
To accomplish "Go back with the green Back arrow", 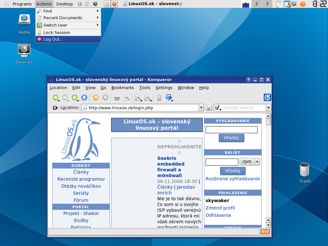I will (x=55, y=97).
